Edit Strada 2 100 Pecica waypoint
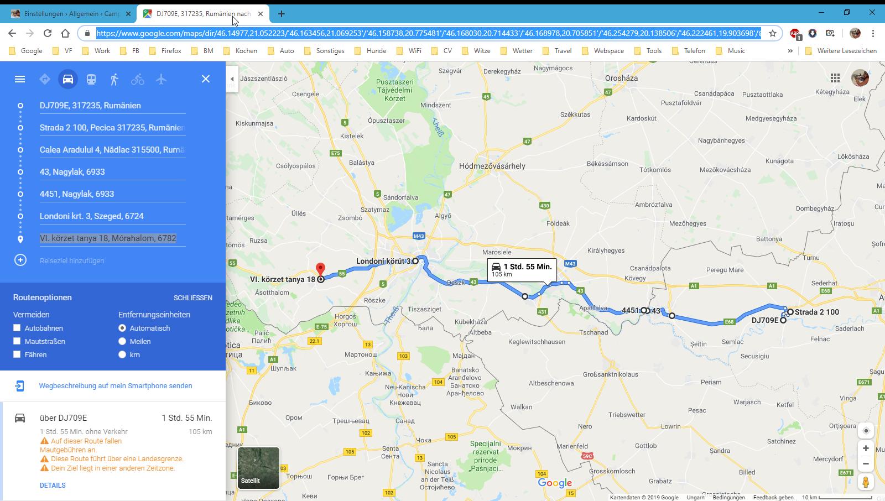 112,128
